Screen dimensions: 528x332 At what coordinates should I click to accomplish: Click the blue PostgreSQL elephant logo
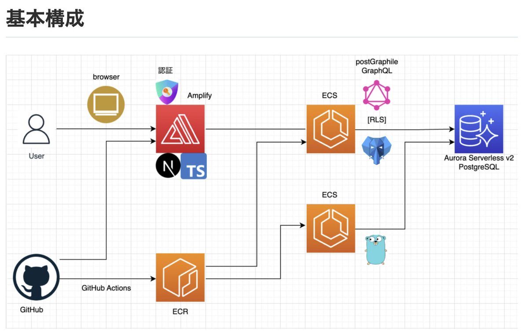pos(377,149)
